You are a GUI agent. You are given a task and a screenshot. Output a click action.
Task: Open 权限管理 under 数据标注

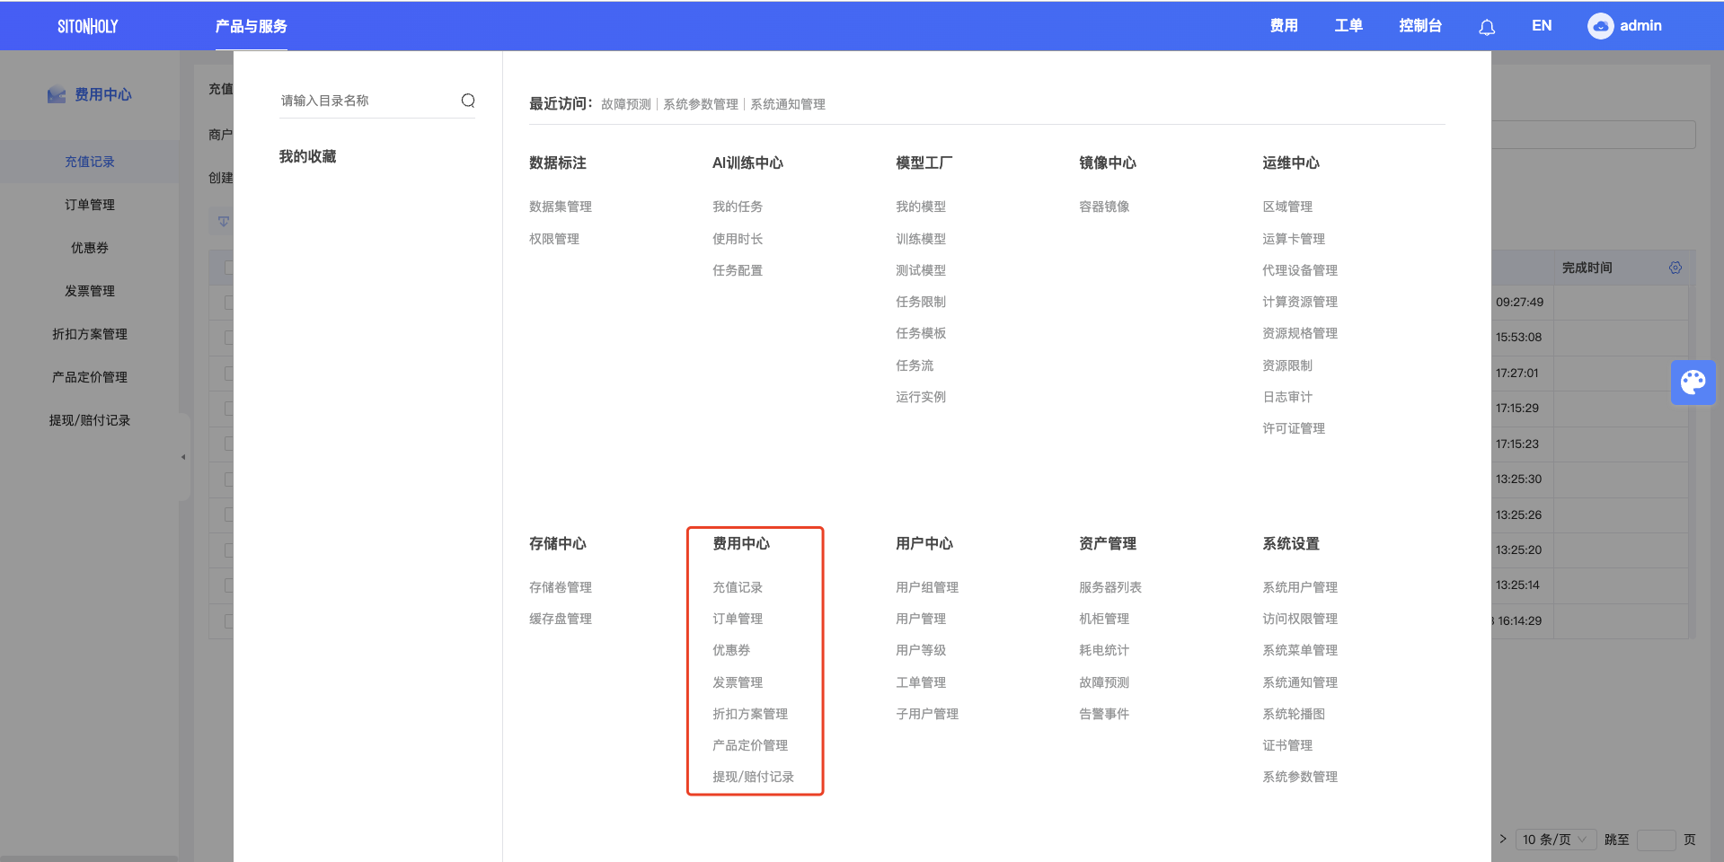[x=554, y=239]
